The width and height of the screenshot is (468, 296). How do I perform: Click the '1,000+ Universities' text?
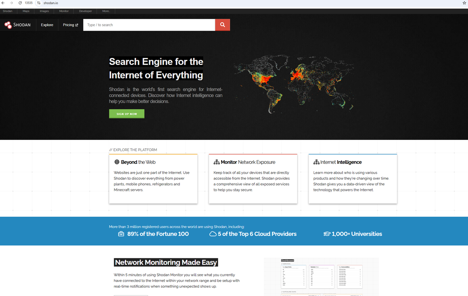coord(357,234)
